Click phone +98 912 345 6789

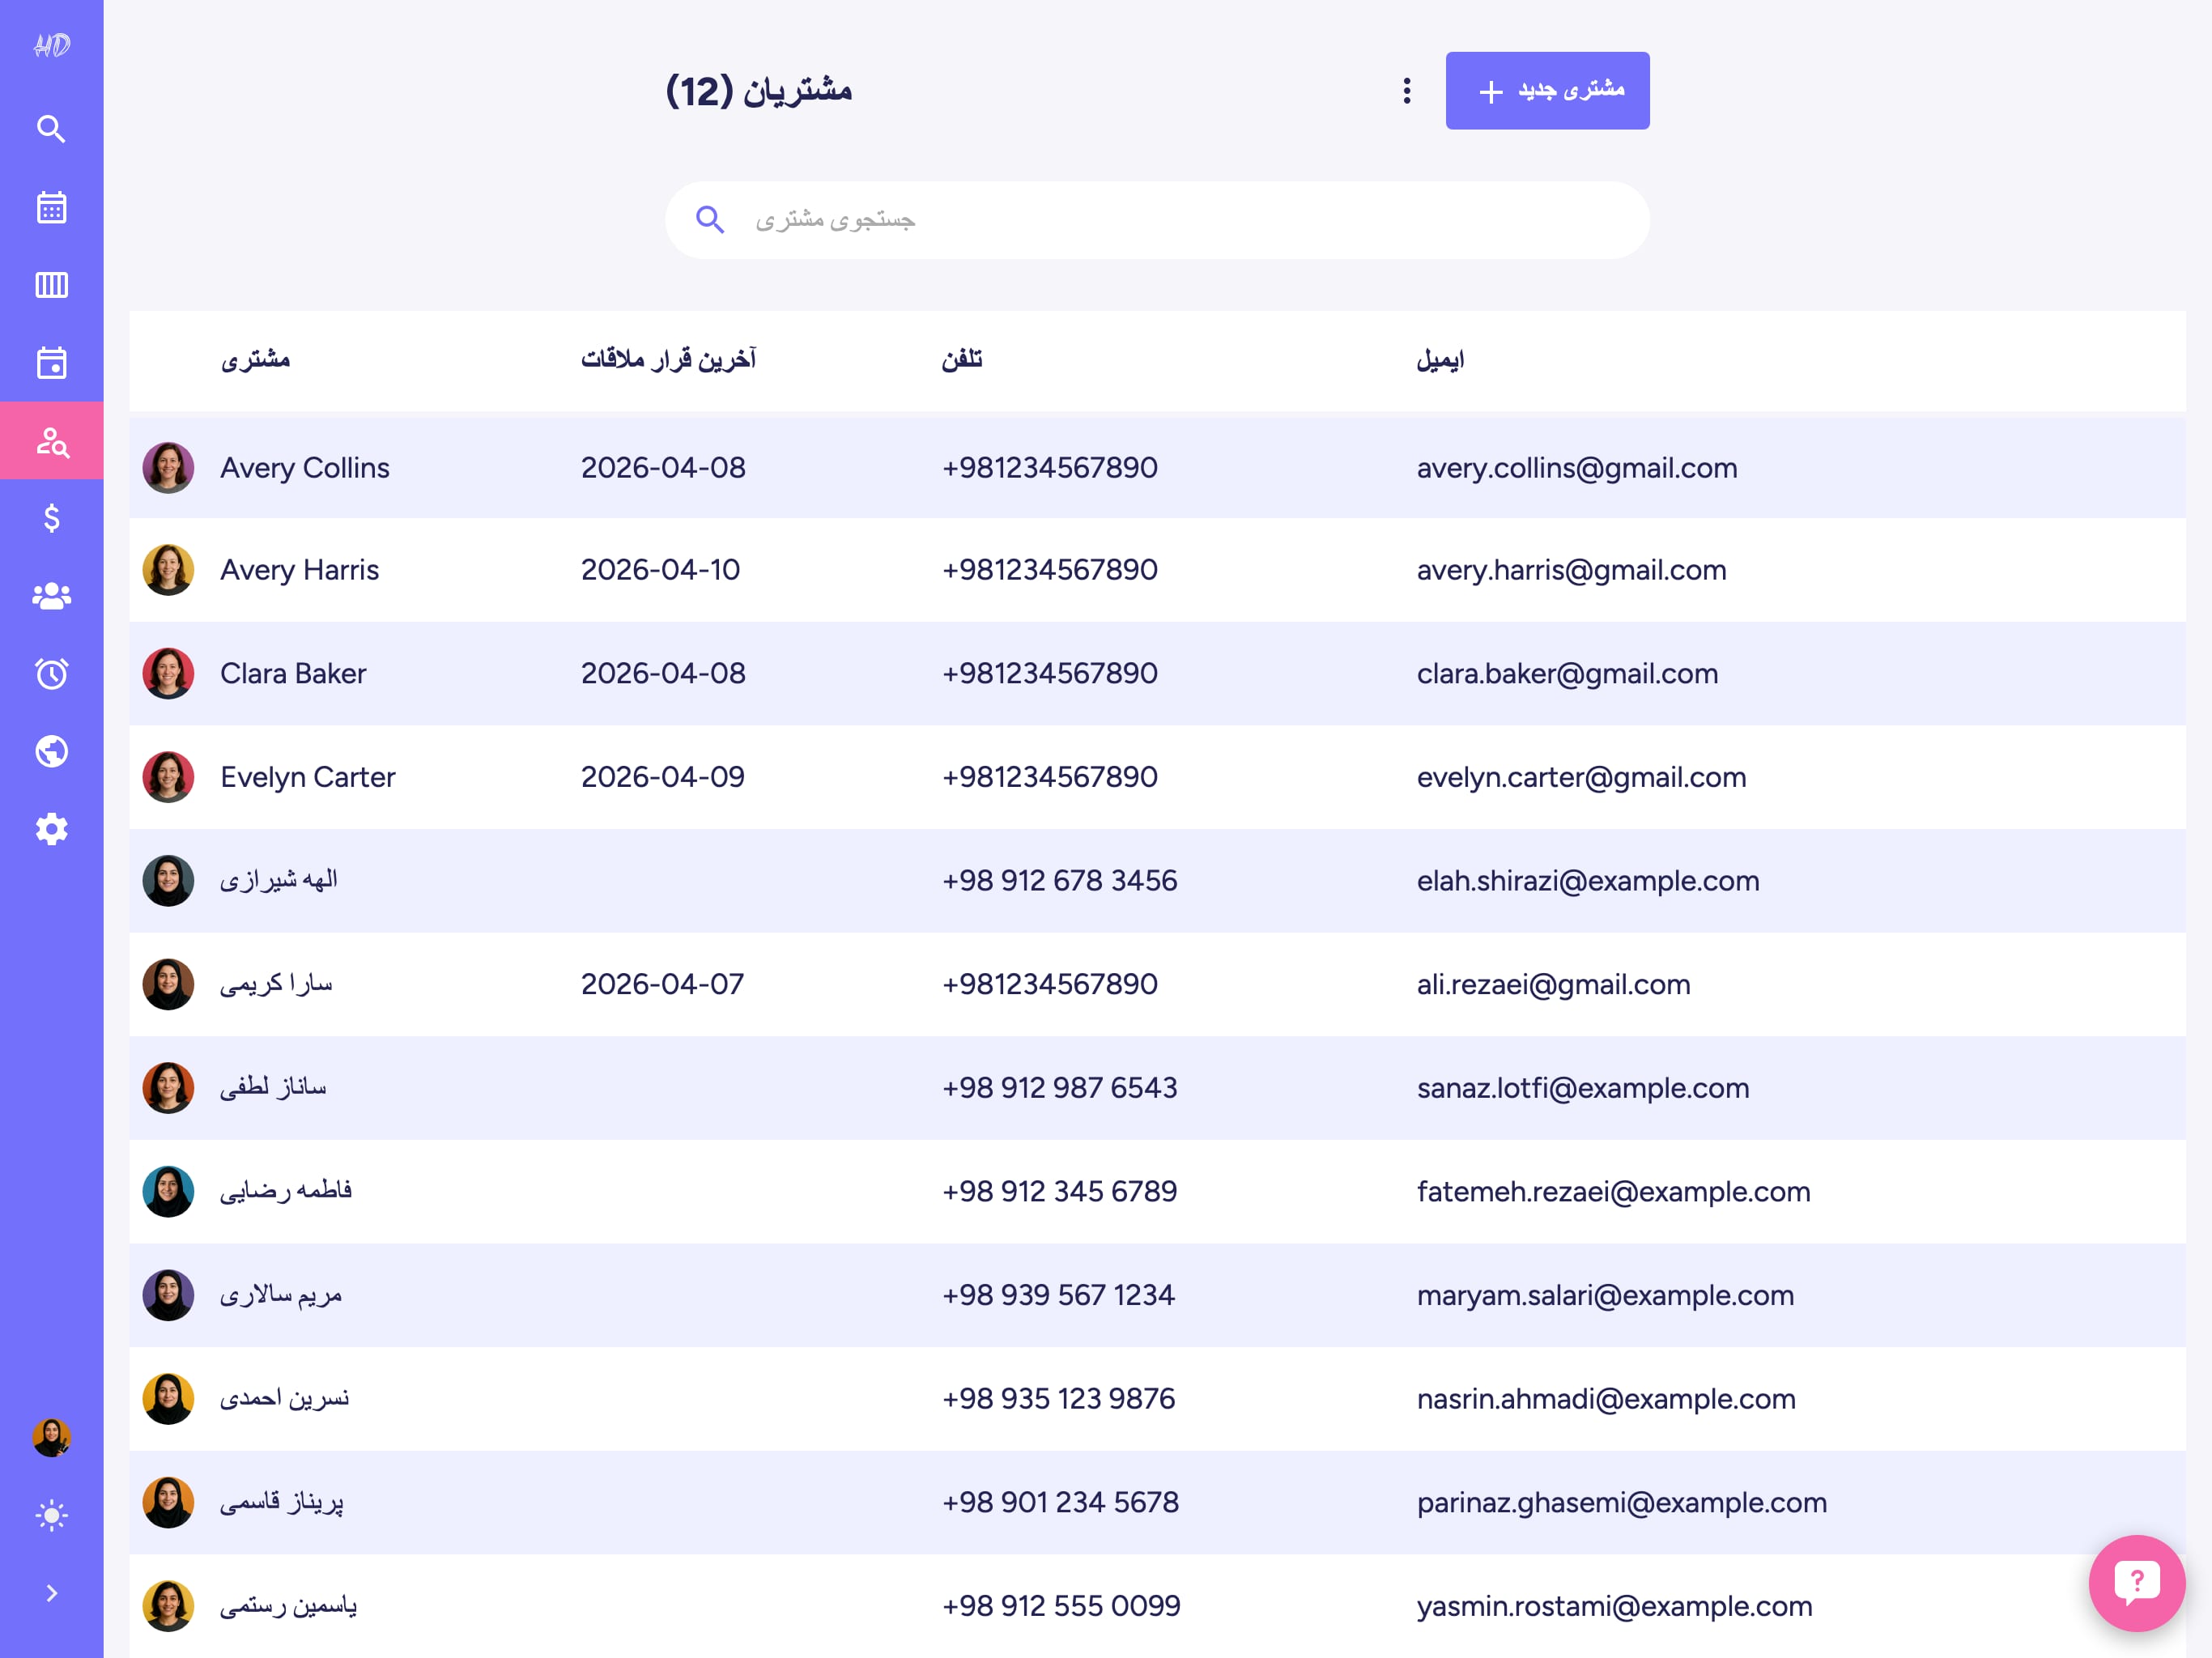pos(1060,1191)
